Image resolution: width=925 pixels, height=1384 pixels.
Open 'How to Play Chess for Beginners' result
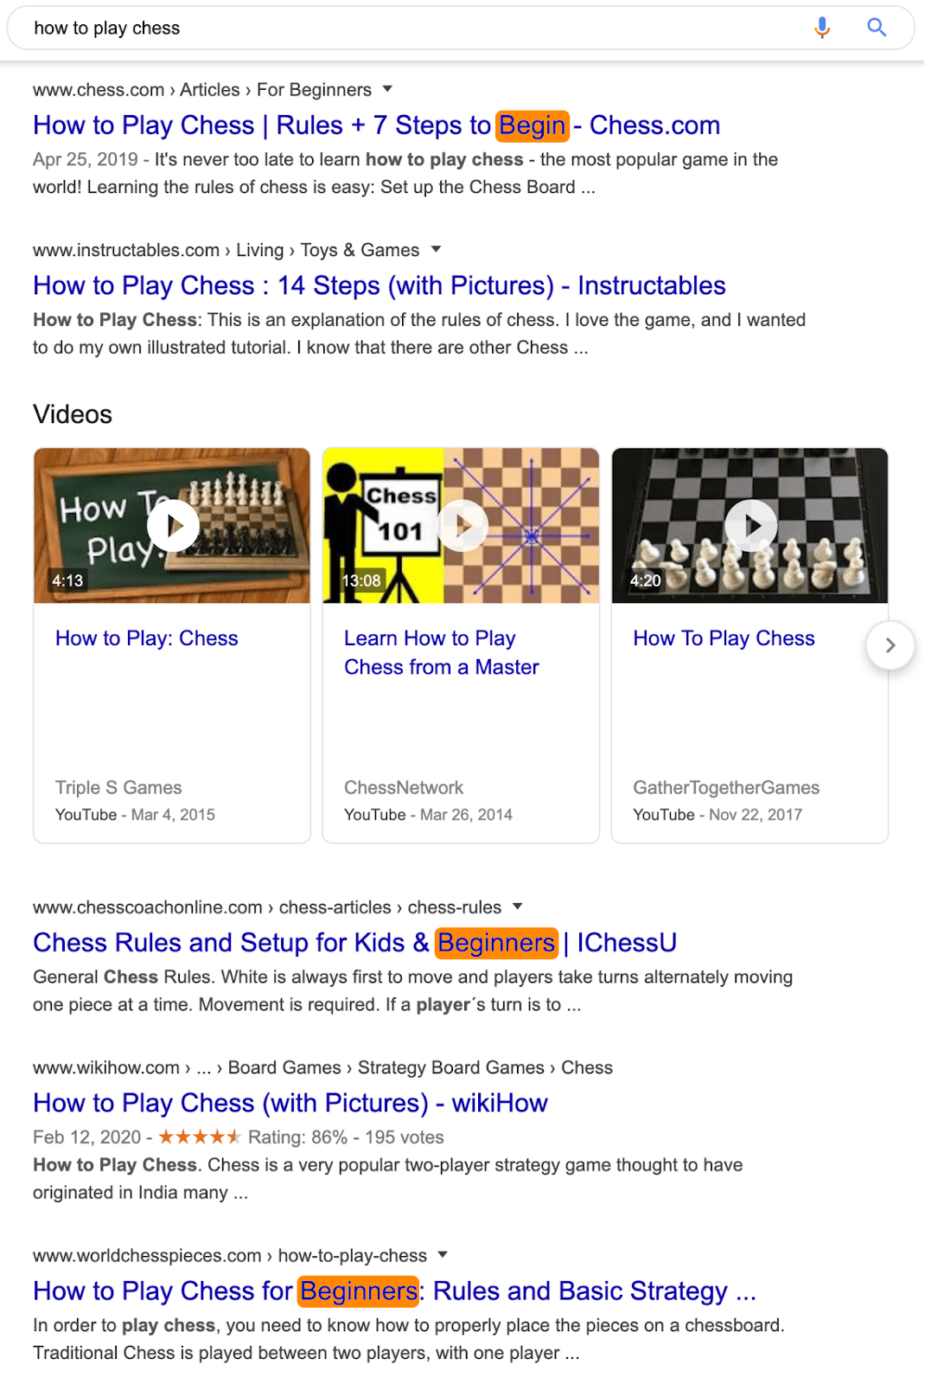pos(393,1291)
